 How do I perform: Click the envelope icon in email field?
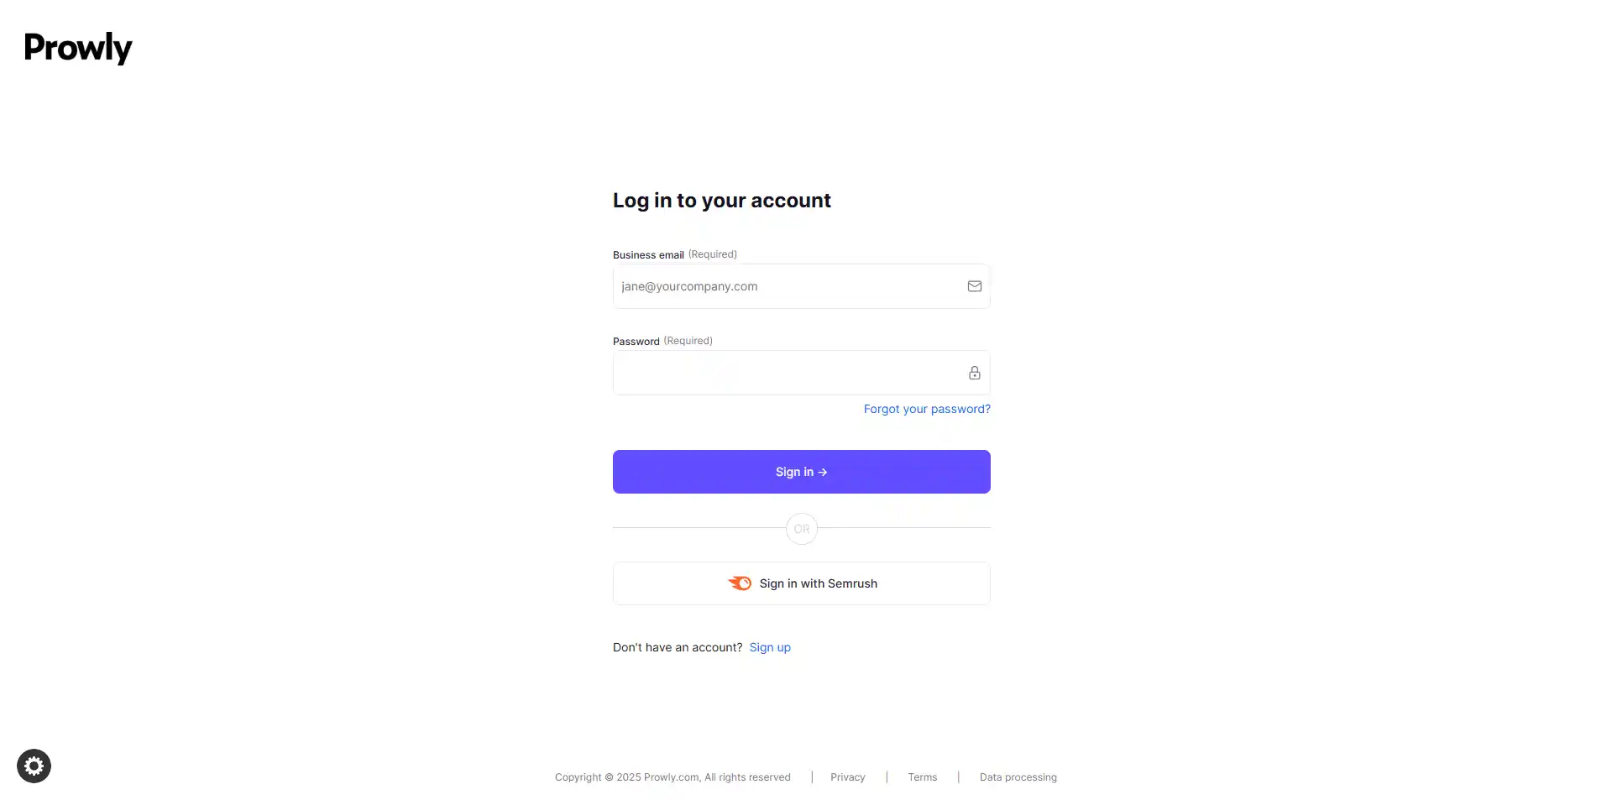[974, 286]
